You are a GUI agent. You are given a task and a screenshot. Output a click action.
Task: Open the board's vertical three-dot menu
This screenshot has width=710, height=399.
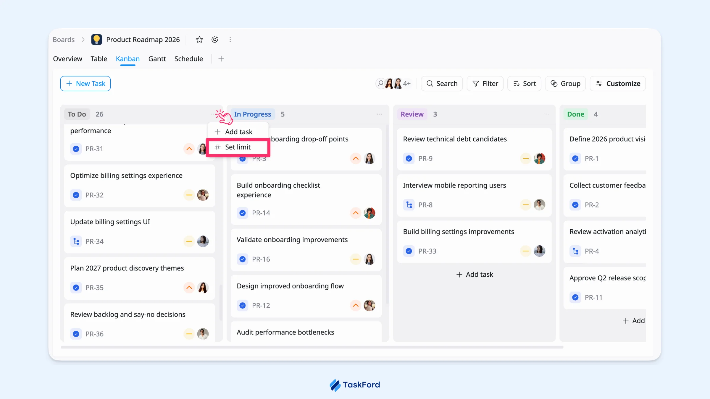(x=230, y=40)
